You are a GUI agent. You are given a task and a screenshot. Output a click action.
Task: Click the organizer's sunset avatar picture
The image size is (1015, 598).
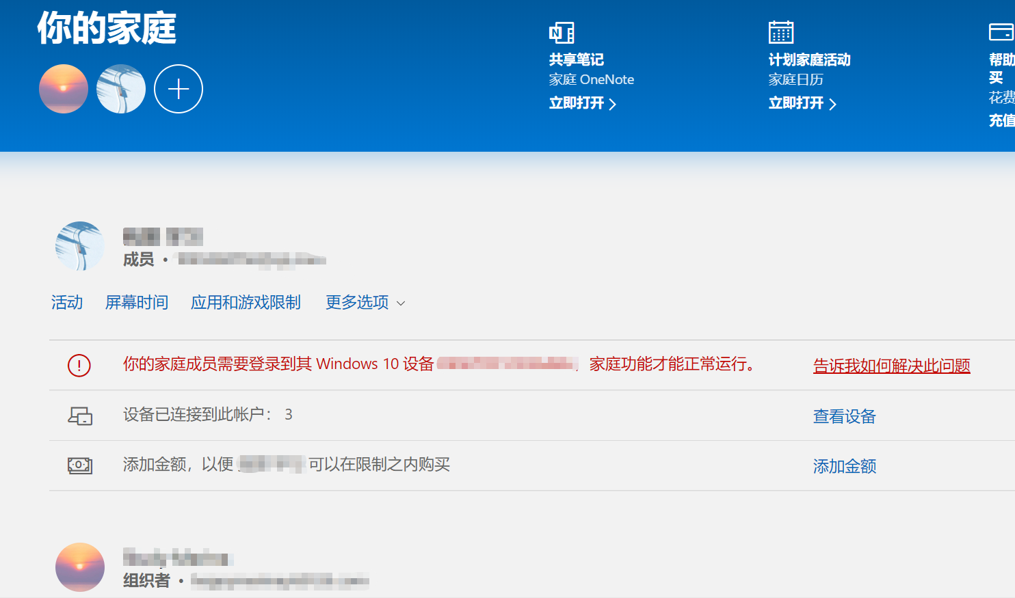tap(79, 567)
